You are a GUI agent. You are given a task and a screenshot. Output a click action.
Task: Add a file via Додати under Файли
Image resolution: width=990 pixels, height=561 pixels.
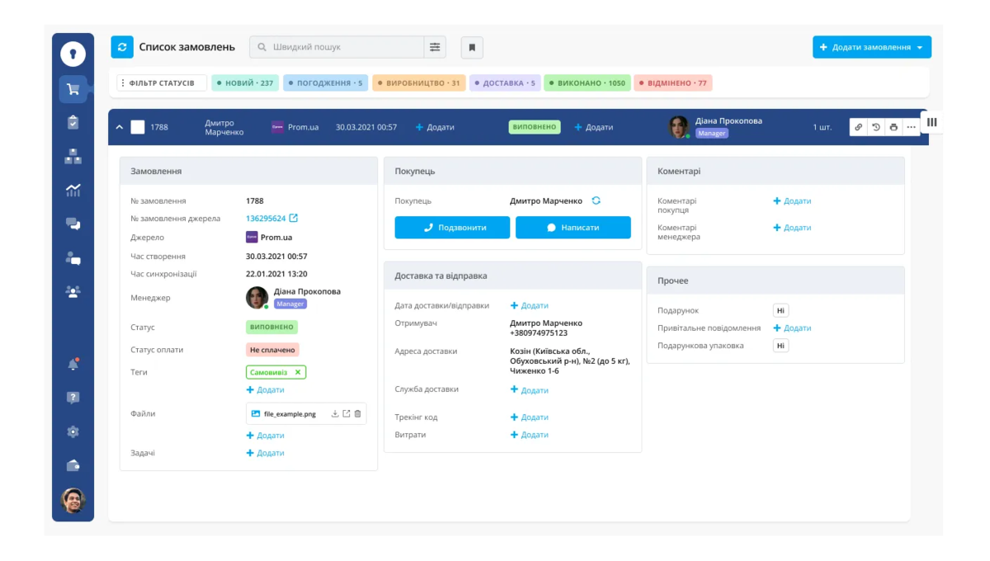coord(265,435)
